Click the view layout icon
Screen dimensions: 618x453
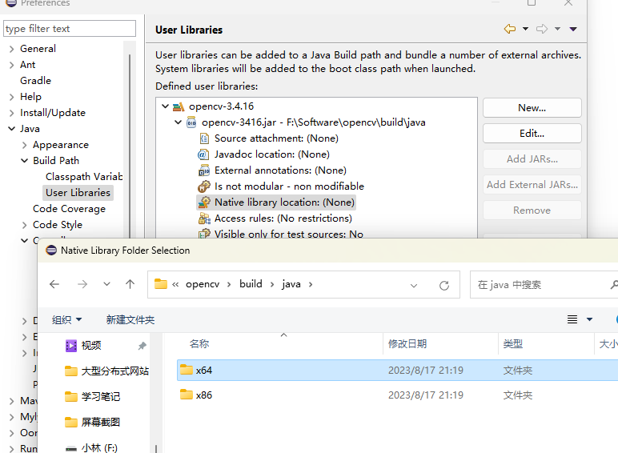coord(572,319)
